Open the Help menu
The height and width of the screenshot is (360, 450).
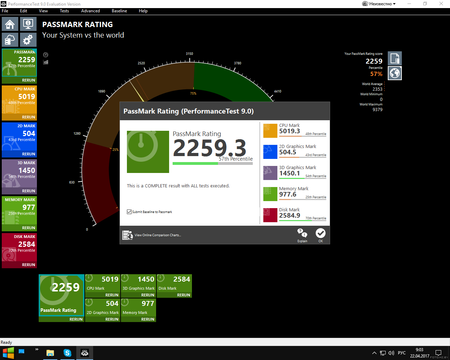[143, 11]
